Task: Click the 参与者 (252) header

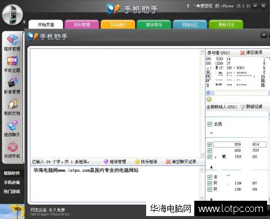Action: click(218, 52)
